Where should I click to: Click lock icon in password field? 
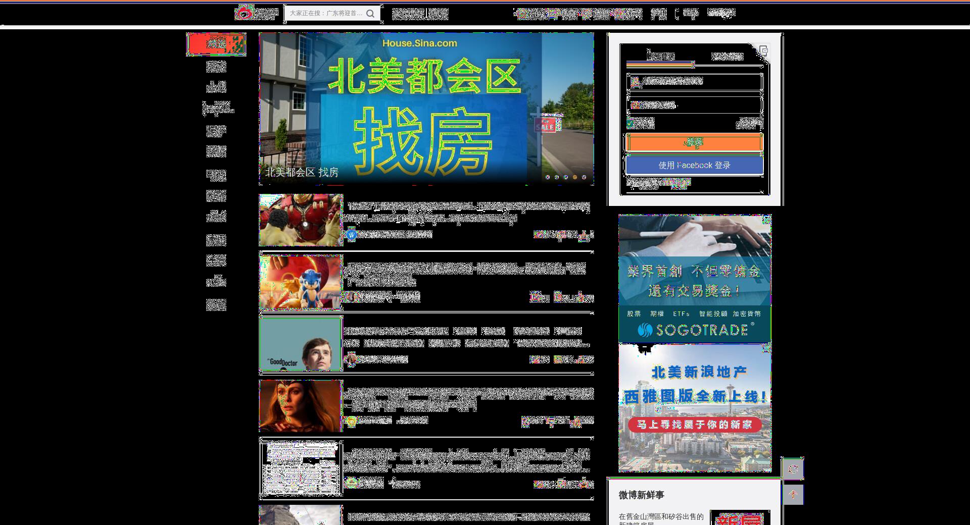click(635, 105)
